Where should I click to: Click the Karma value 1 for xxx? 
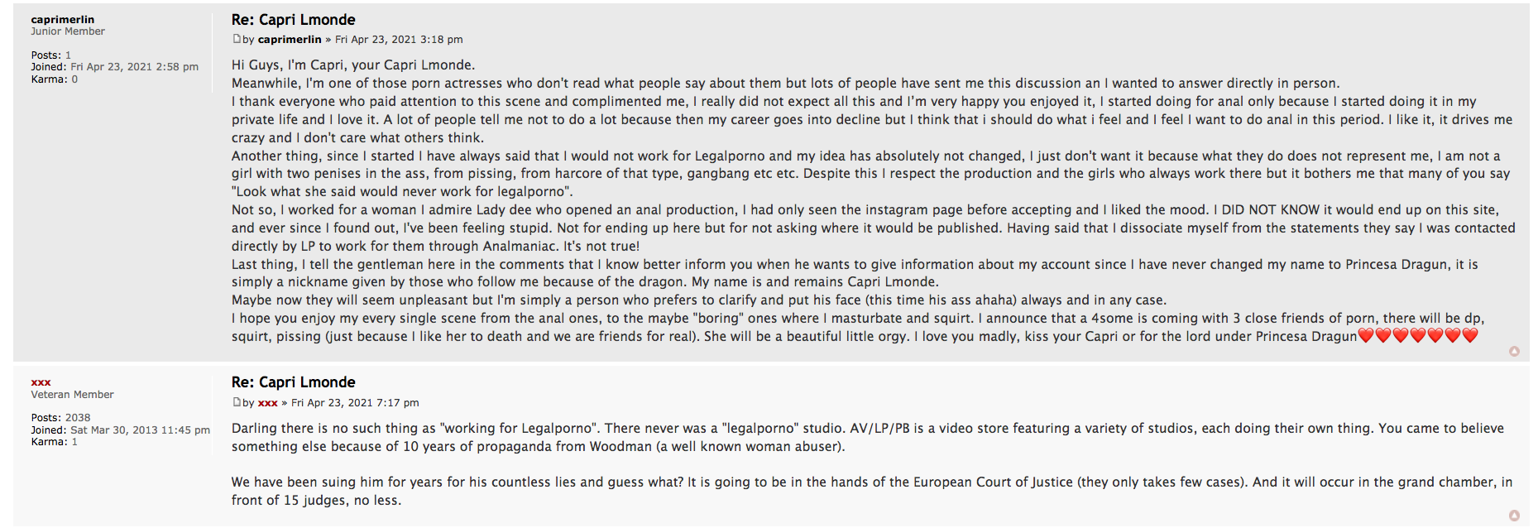pyautogui.click(x=74, y=442)
